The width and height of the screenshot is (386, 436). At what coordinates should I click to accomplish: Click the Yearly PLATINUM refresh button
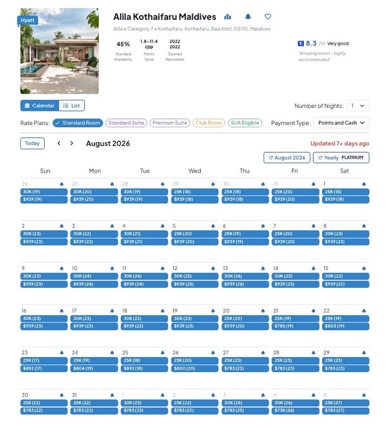pyautogui.click(x=341, y=158)
